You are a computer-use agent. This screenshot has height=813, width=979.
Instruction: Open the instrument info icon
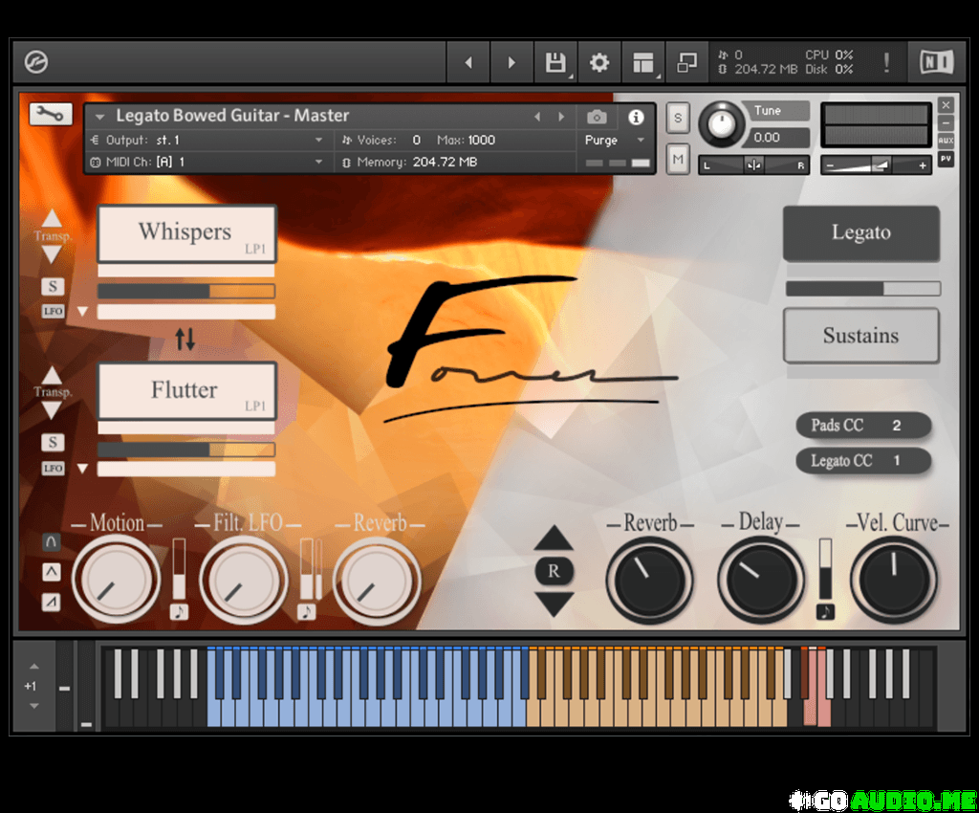pos(636,117)
